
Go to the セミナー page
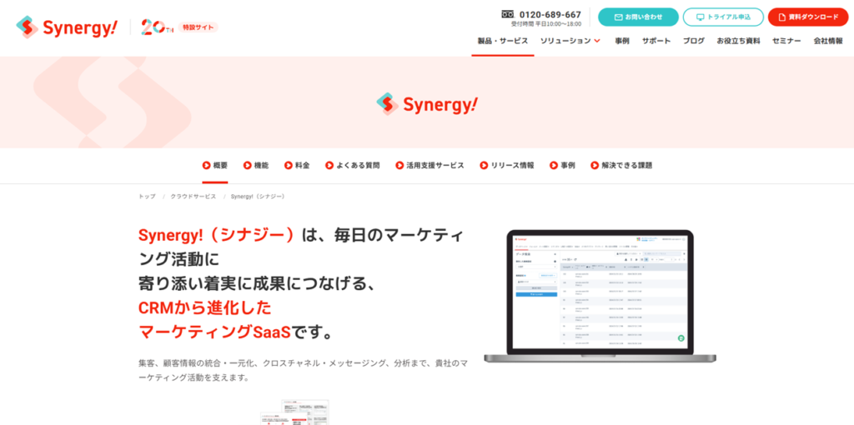pos(786,41)
